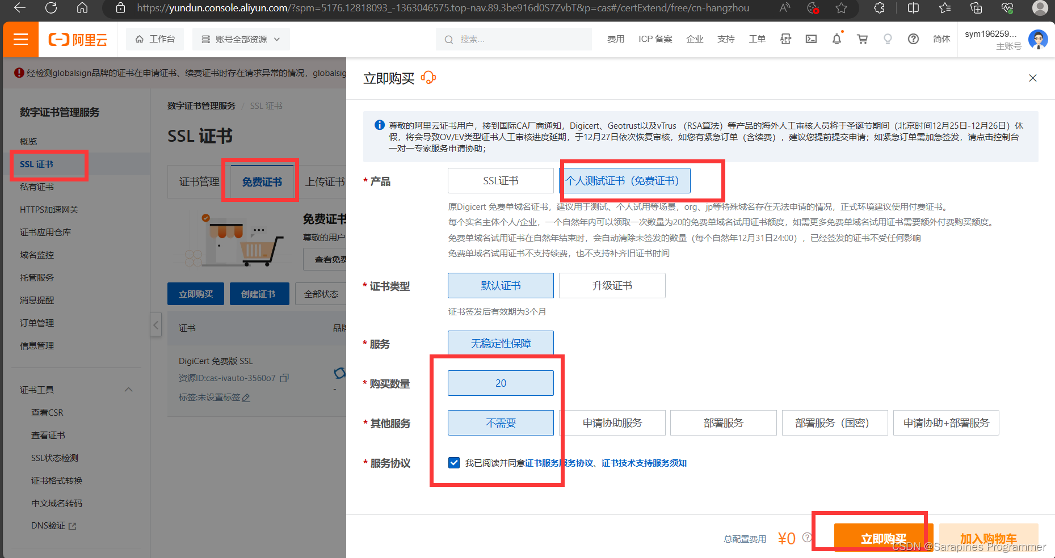Open browser profile avatar

pos(1040,8)
